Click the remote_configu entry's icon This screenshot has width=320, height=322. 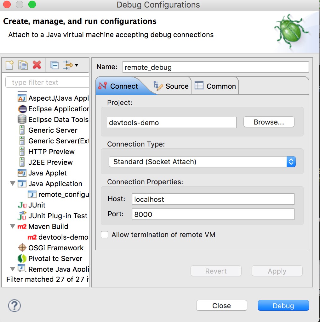tap(32, 194)
